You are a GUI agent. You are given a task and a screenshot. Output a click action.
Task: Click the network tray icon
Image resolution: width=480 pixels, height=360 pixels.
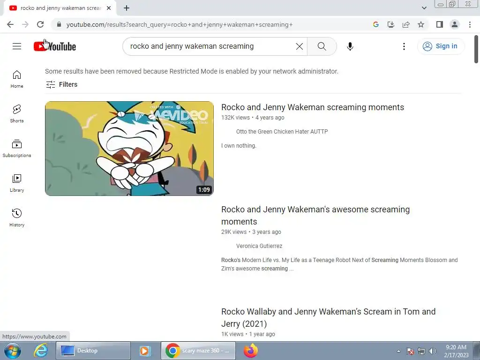(x=421, y=351)
